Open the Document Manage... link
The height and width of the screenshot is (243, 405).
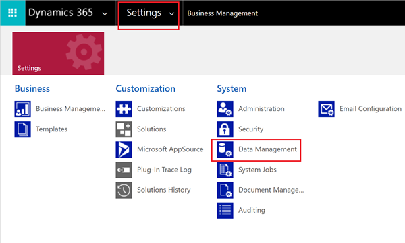coord(271,190)
